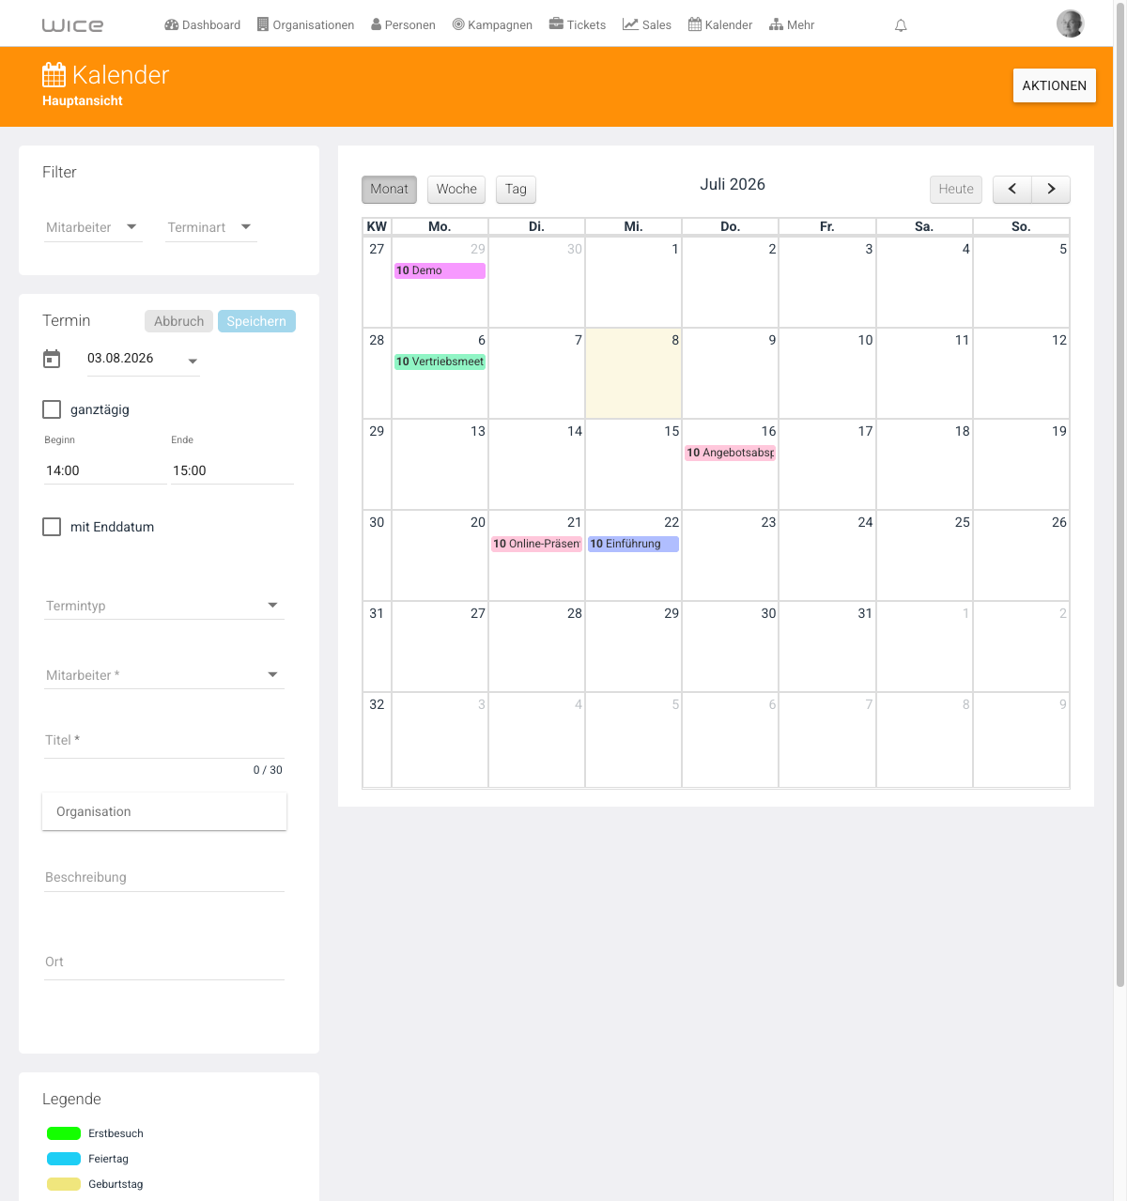Open the Mehr menu
1127x1201 pixels.
click(x=792, y=25)
